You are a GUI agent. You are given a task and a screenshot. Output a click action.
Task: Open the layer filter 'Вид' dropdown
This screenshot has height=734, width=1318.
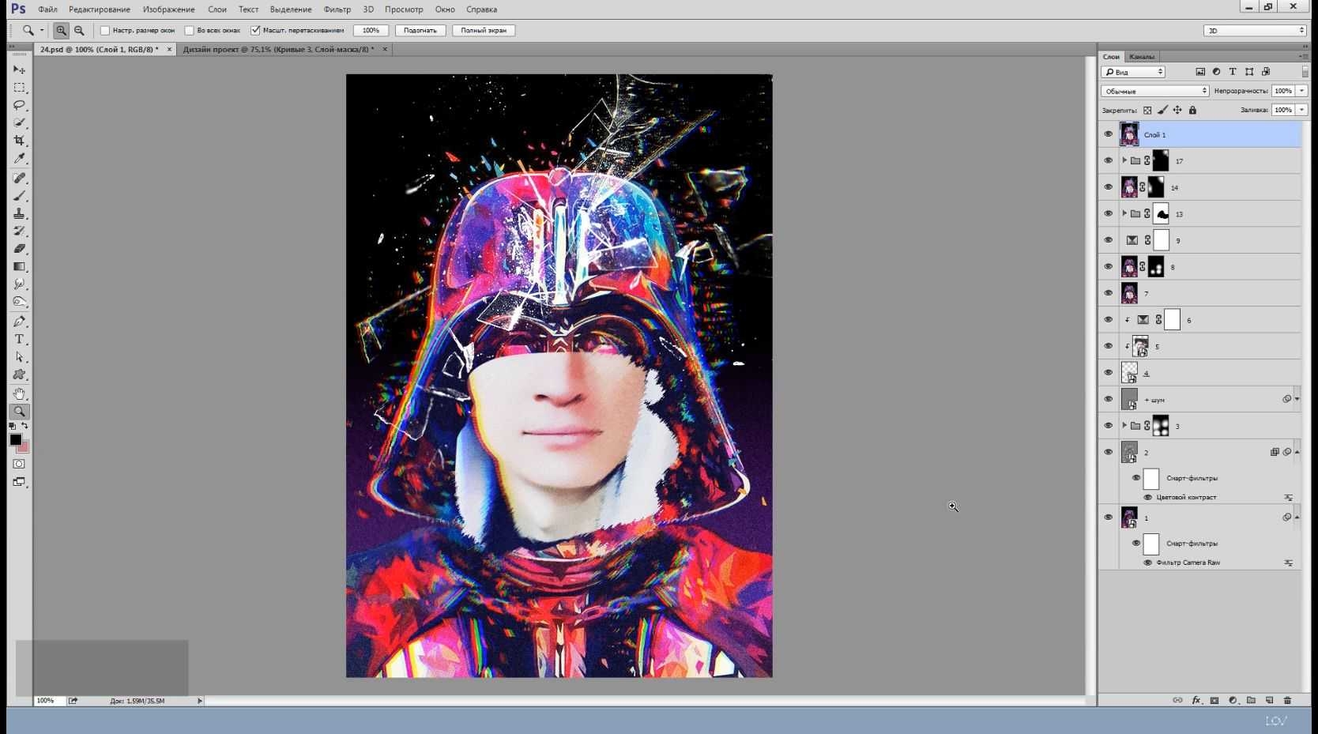[x=1134, y=72]
